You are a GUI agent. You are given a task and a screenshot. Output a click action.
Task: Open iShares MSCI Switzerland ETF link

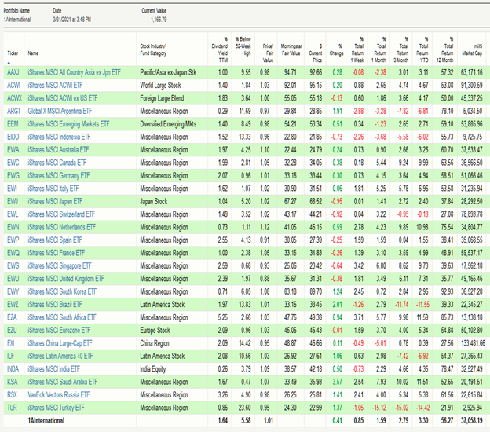pos(61,214)
